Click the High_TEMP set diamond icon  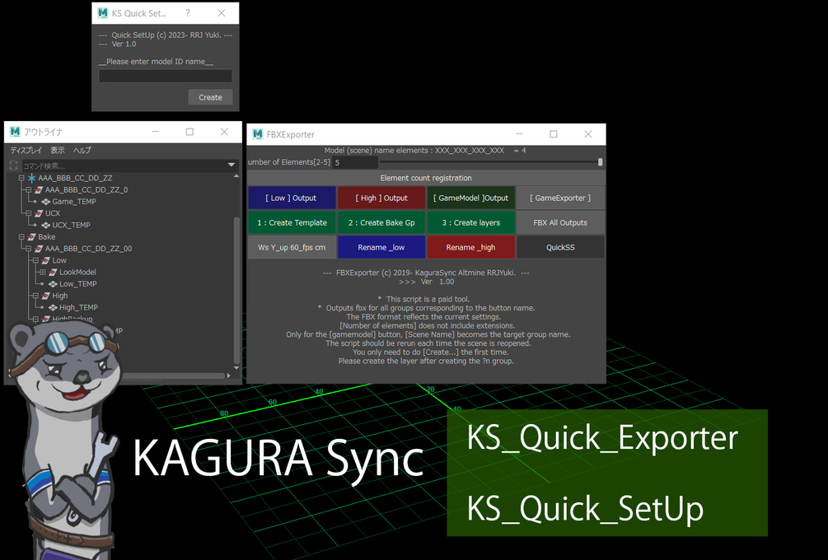(x=54, y=307)
